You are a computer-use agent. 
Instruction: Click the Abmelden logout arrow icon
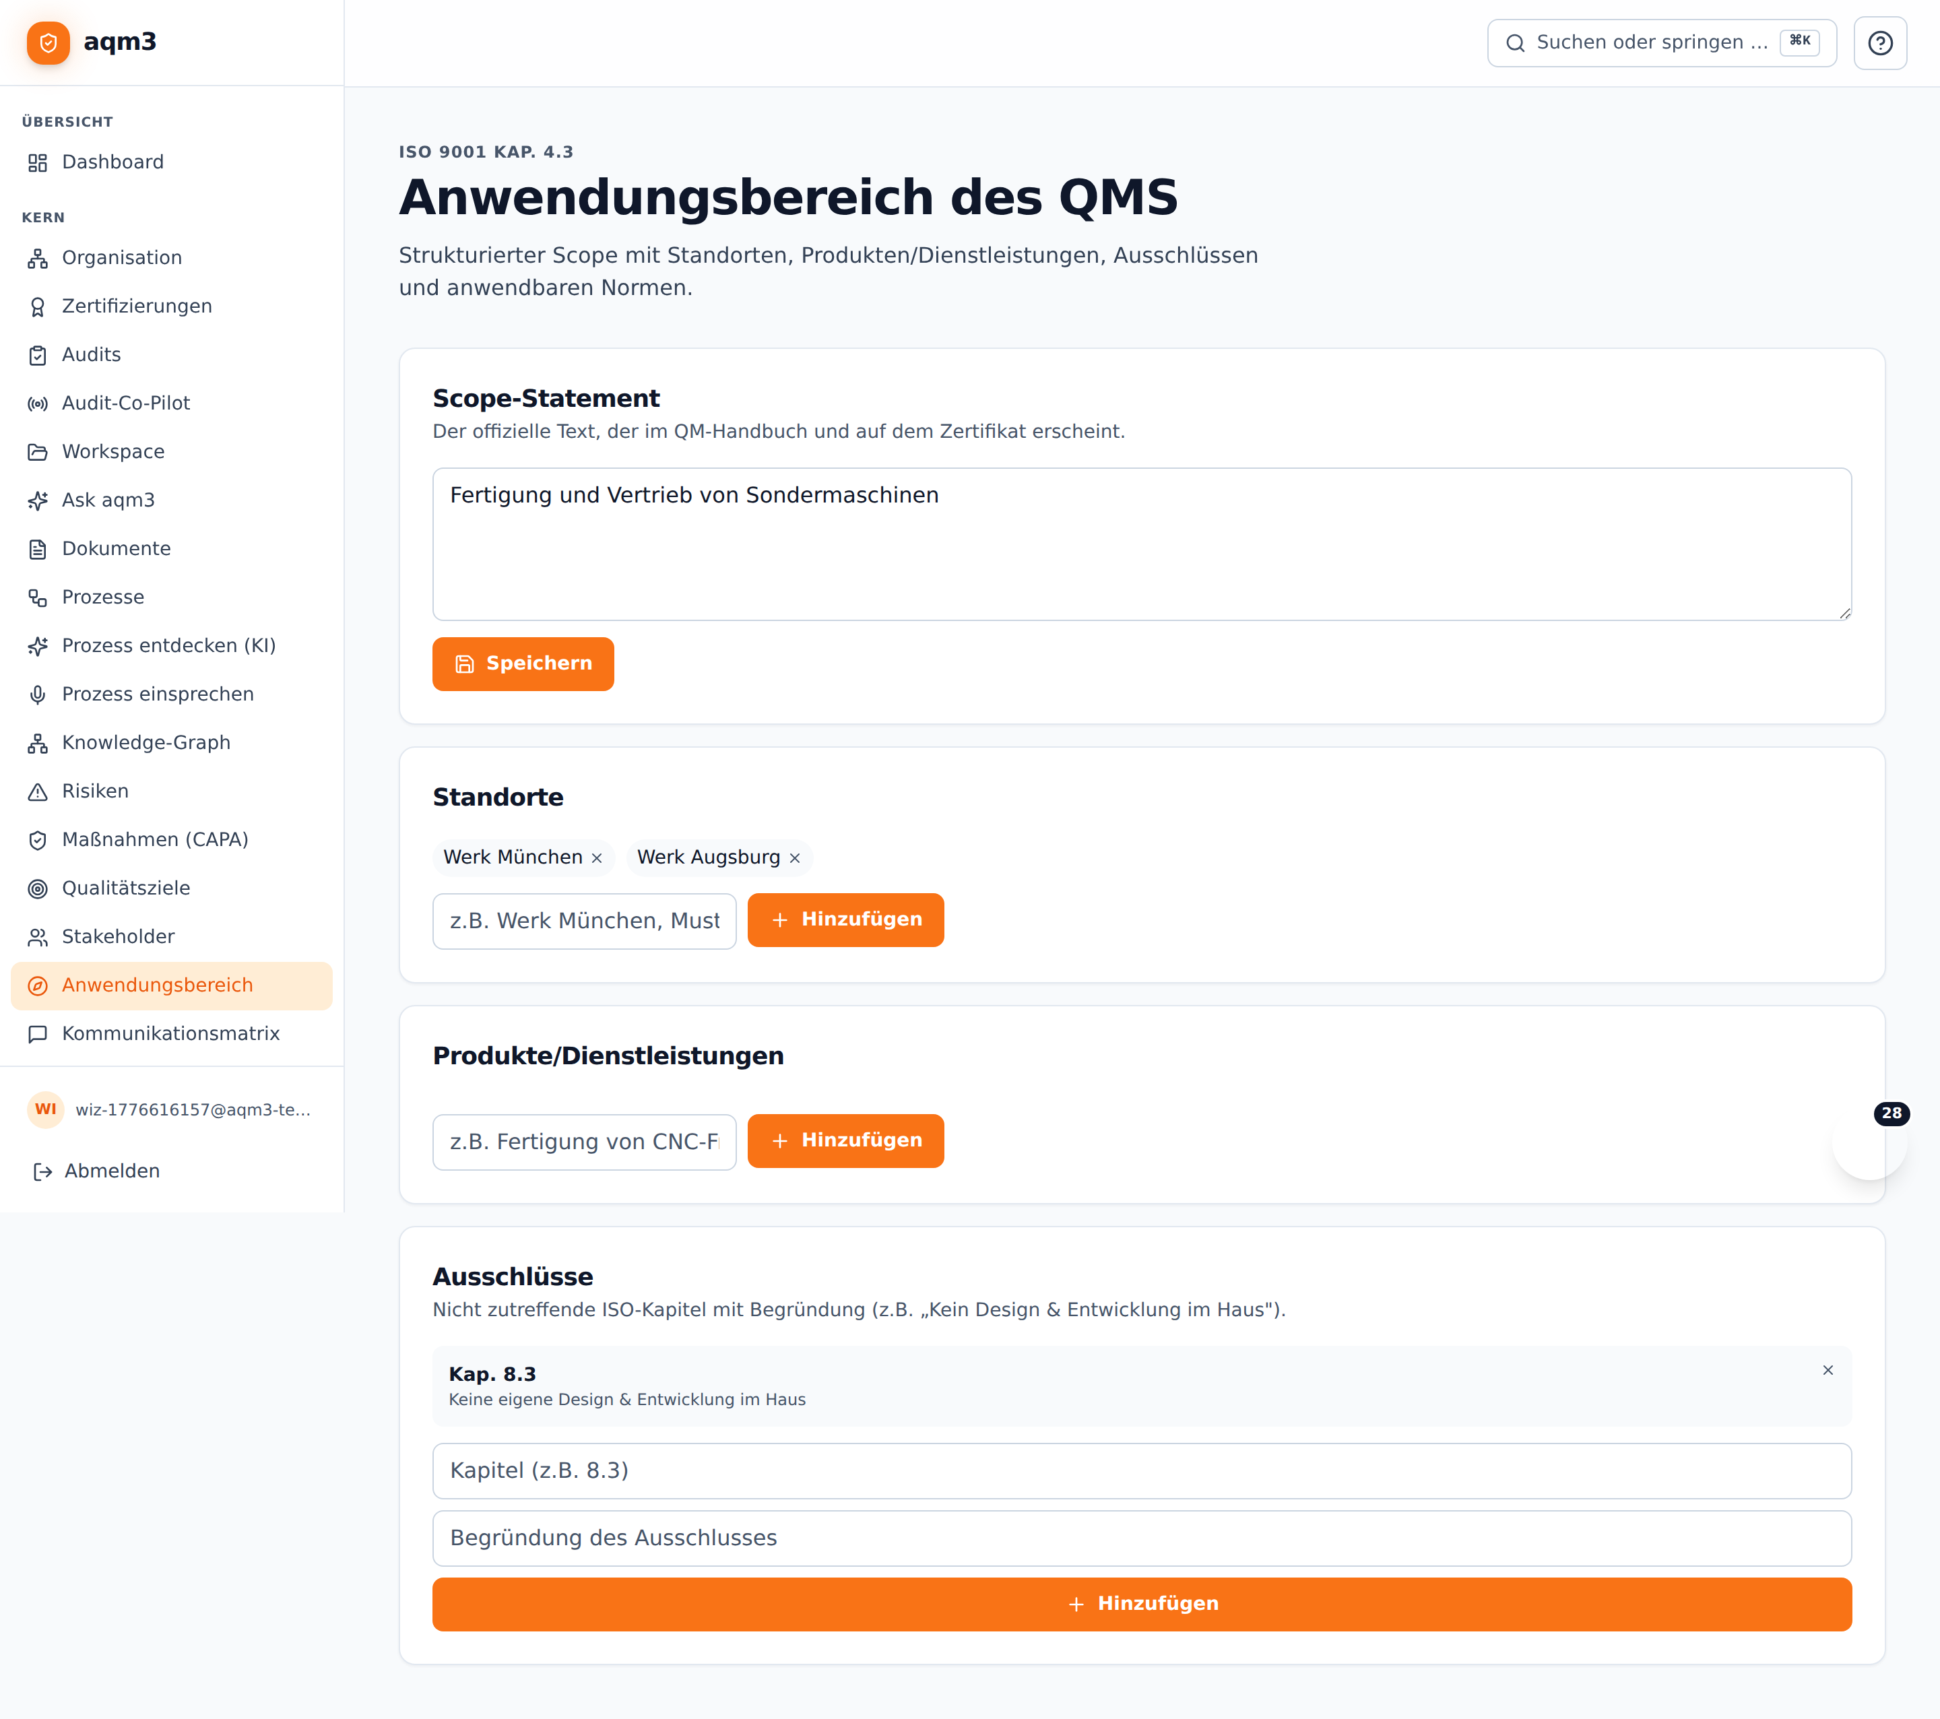pyautogui.click(x=42, y=1172)
